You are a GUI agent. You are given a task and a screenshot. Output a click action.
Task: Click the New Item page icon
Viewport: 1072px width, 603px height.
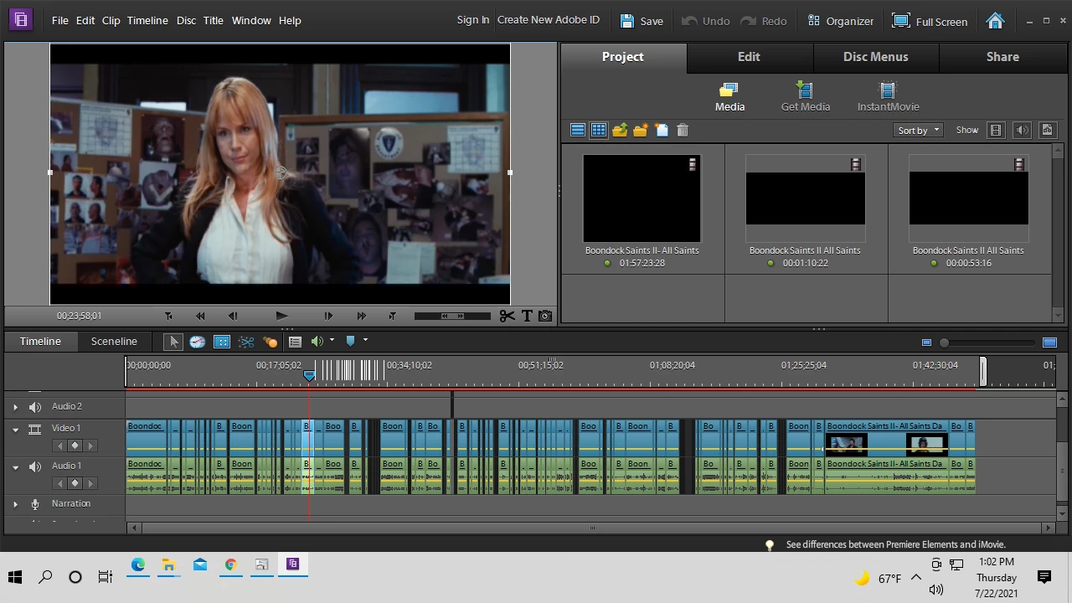tap(662, 130)
